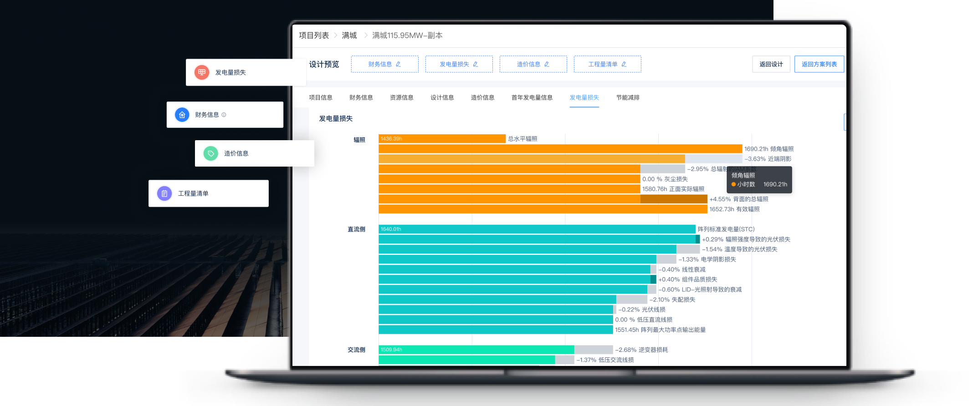Click the orange 倾角辐照 1690.21h bar
The image size is (973, 406).
[x=560, y=149]
